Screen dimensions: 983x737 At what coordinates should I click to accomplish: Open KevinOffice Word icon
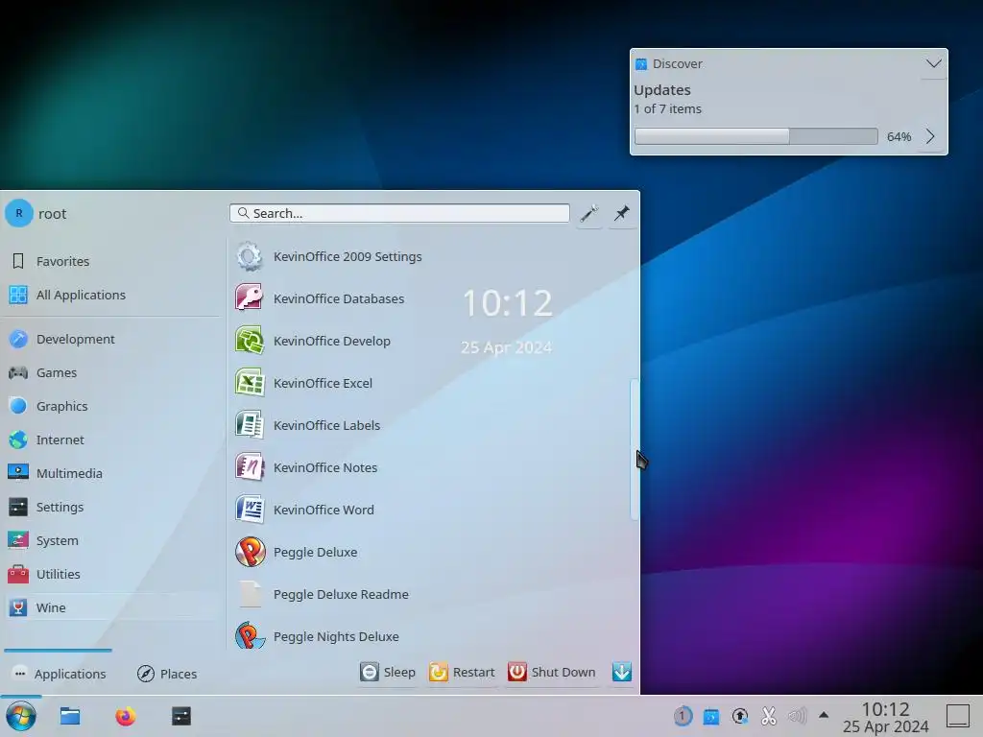tap(250, 510)
